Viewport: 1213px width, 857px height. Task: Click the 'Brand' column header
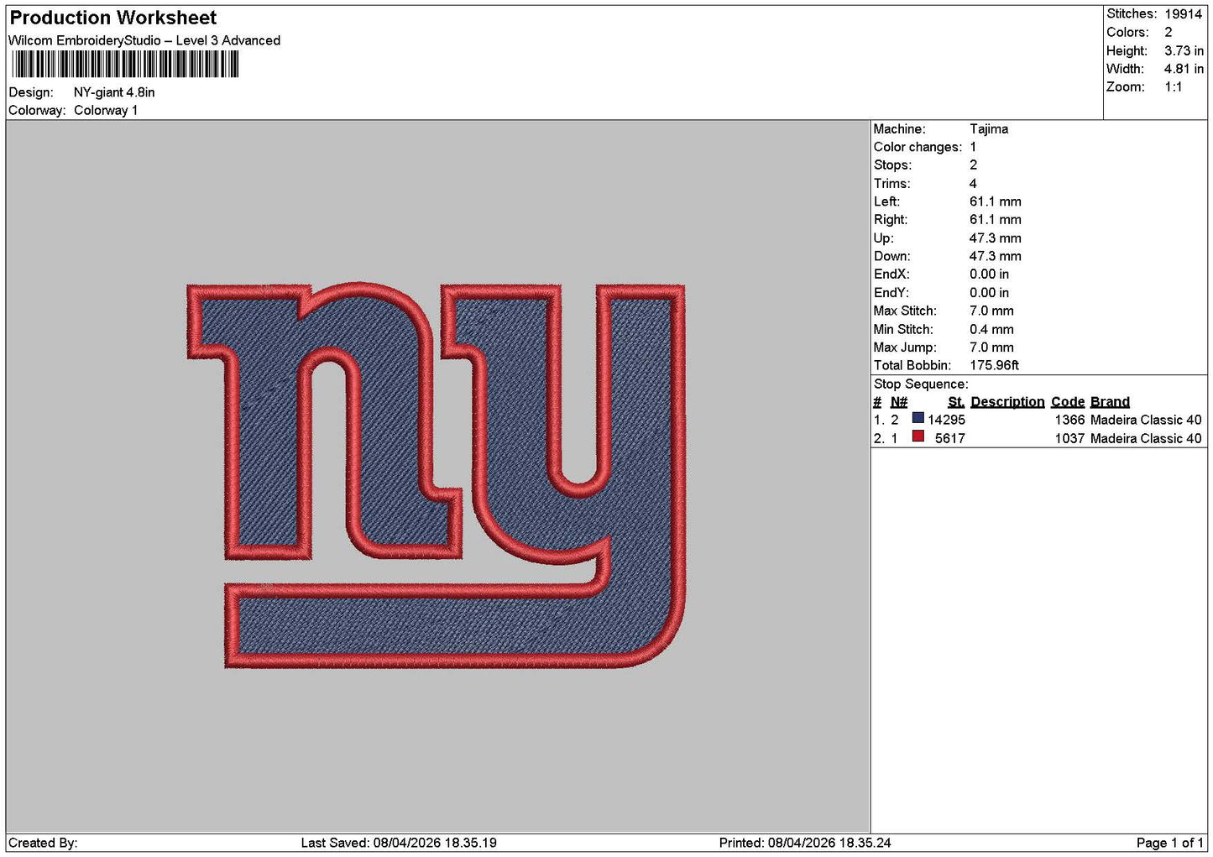(x=1110, y=402)
